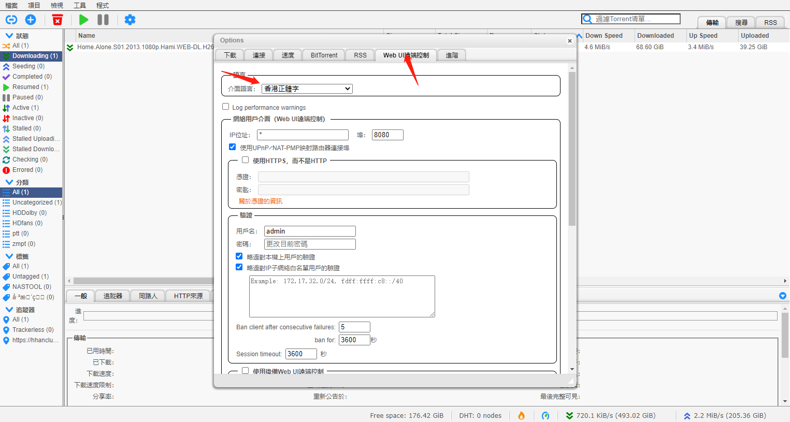Open options via the blue gear icon
790x422 pixels.
[130, 20]
